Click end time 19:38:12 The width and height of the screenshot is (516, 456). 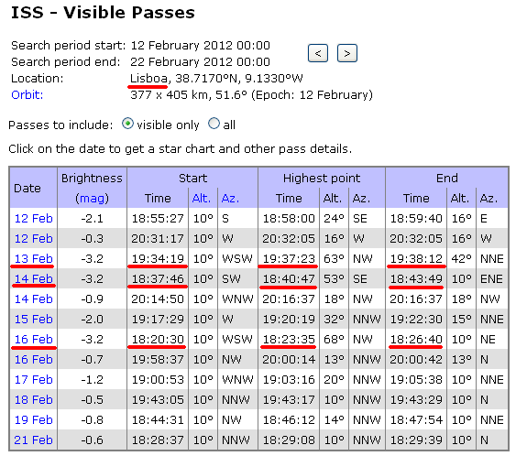click(416, 259)
